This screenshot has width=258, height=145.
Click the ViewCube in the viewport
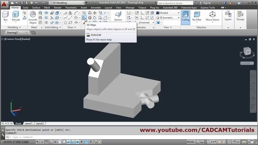247,51
